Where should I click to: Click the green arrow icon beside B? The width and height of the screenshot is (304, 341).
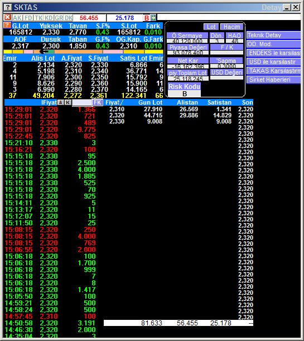153,18
